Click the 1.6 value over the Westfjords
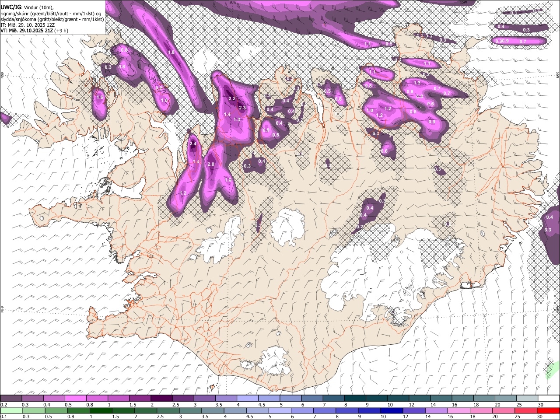The width and height of the screenshot is (560, 420). click(100, 97)
